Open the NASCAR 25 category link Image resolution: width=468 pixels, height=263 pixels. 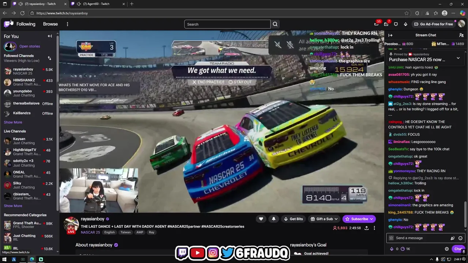pyautogui.click(x=90, y=232)
